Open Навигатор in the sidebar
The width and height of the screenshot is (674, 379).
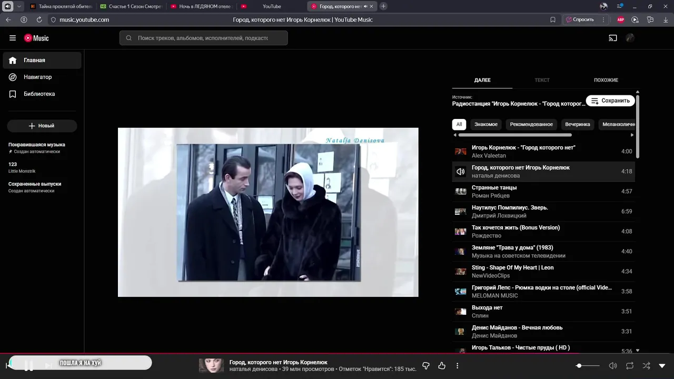42,77
